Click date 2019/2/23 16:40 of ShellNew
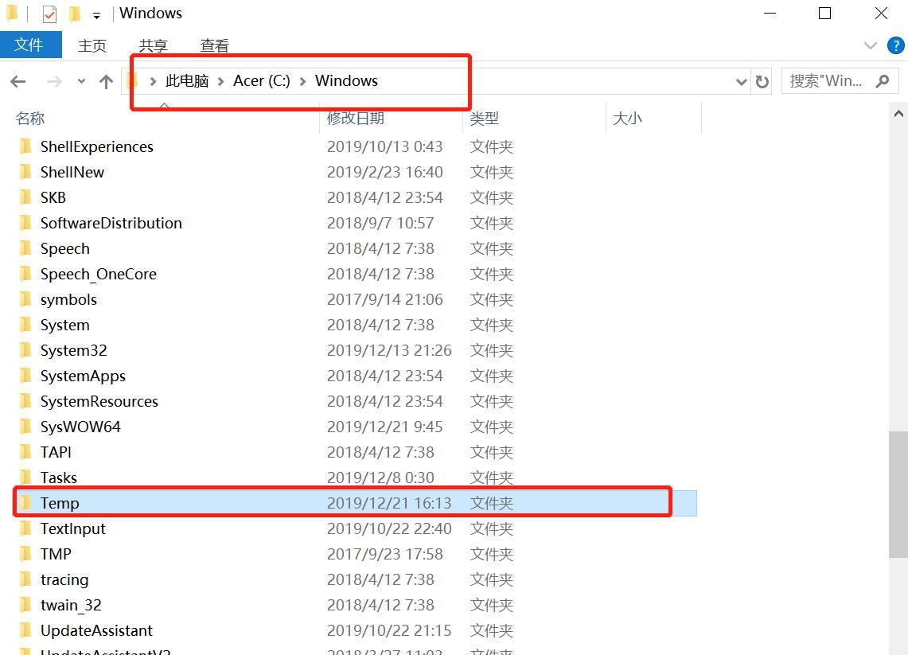 (x=385, y=172)
